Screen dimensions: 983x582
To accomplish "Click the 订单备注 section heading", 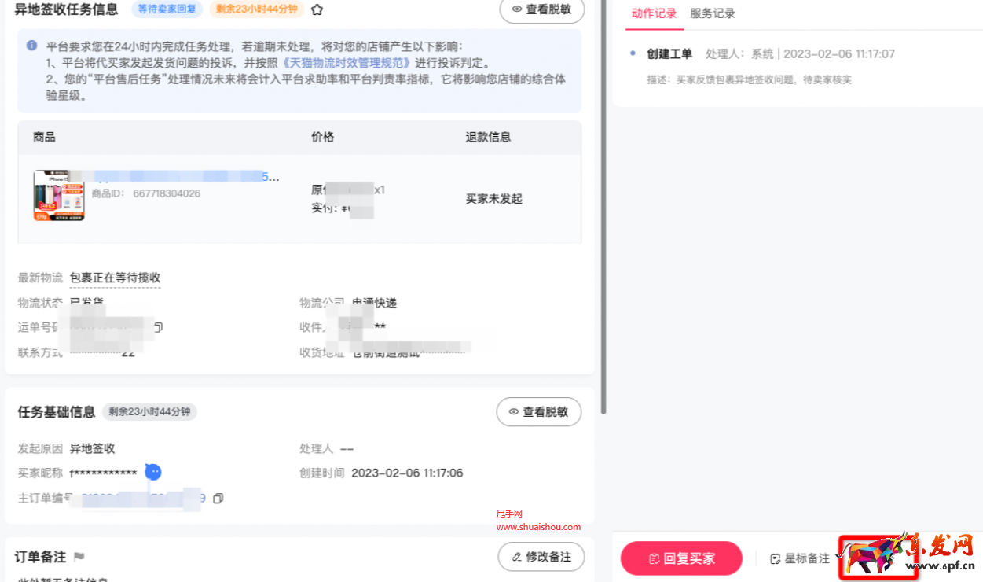I will [40, 557].
